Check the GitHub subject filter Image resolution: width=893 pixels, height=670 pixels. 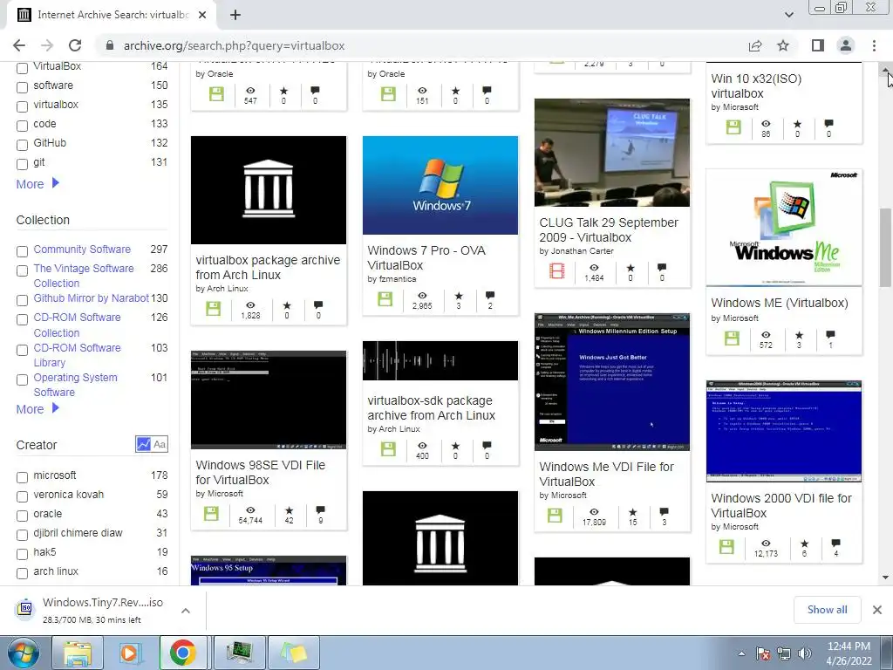pyautogui.click(x=22, y=145)
